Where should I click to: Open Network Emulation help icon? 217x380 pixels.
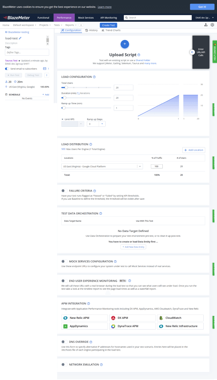[101, 365]
